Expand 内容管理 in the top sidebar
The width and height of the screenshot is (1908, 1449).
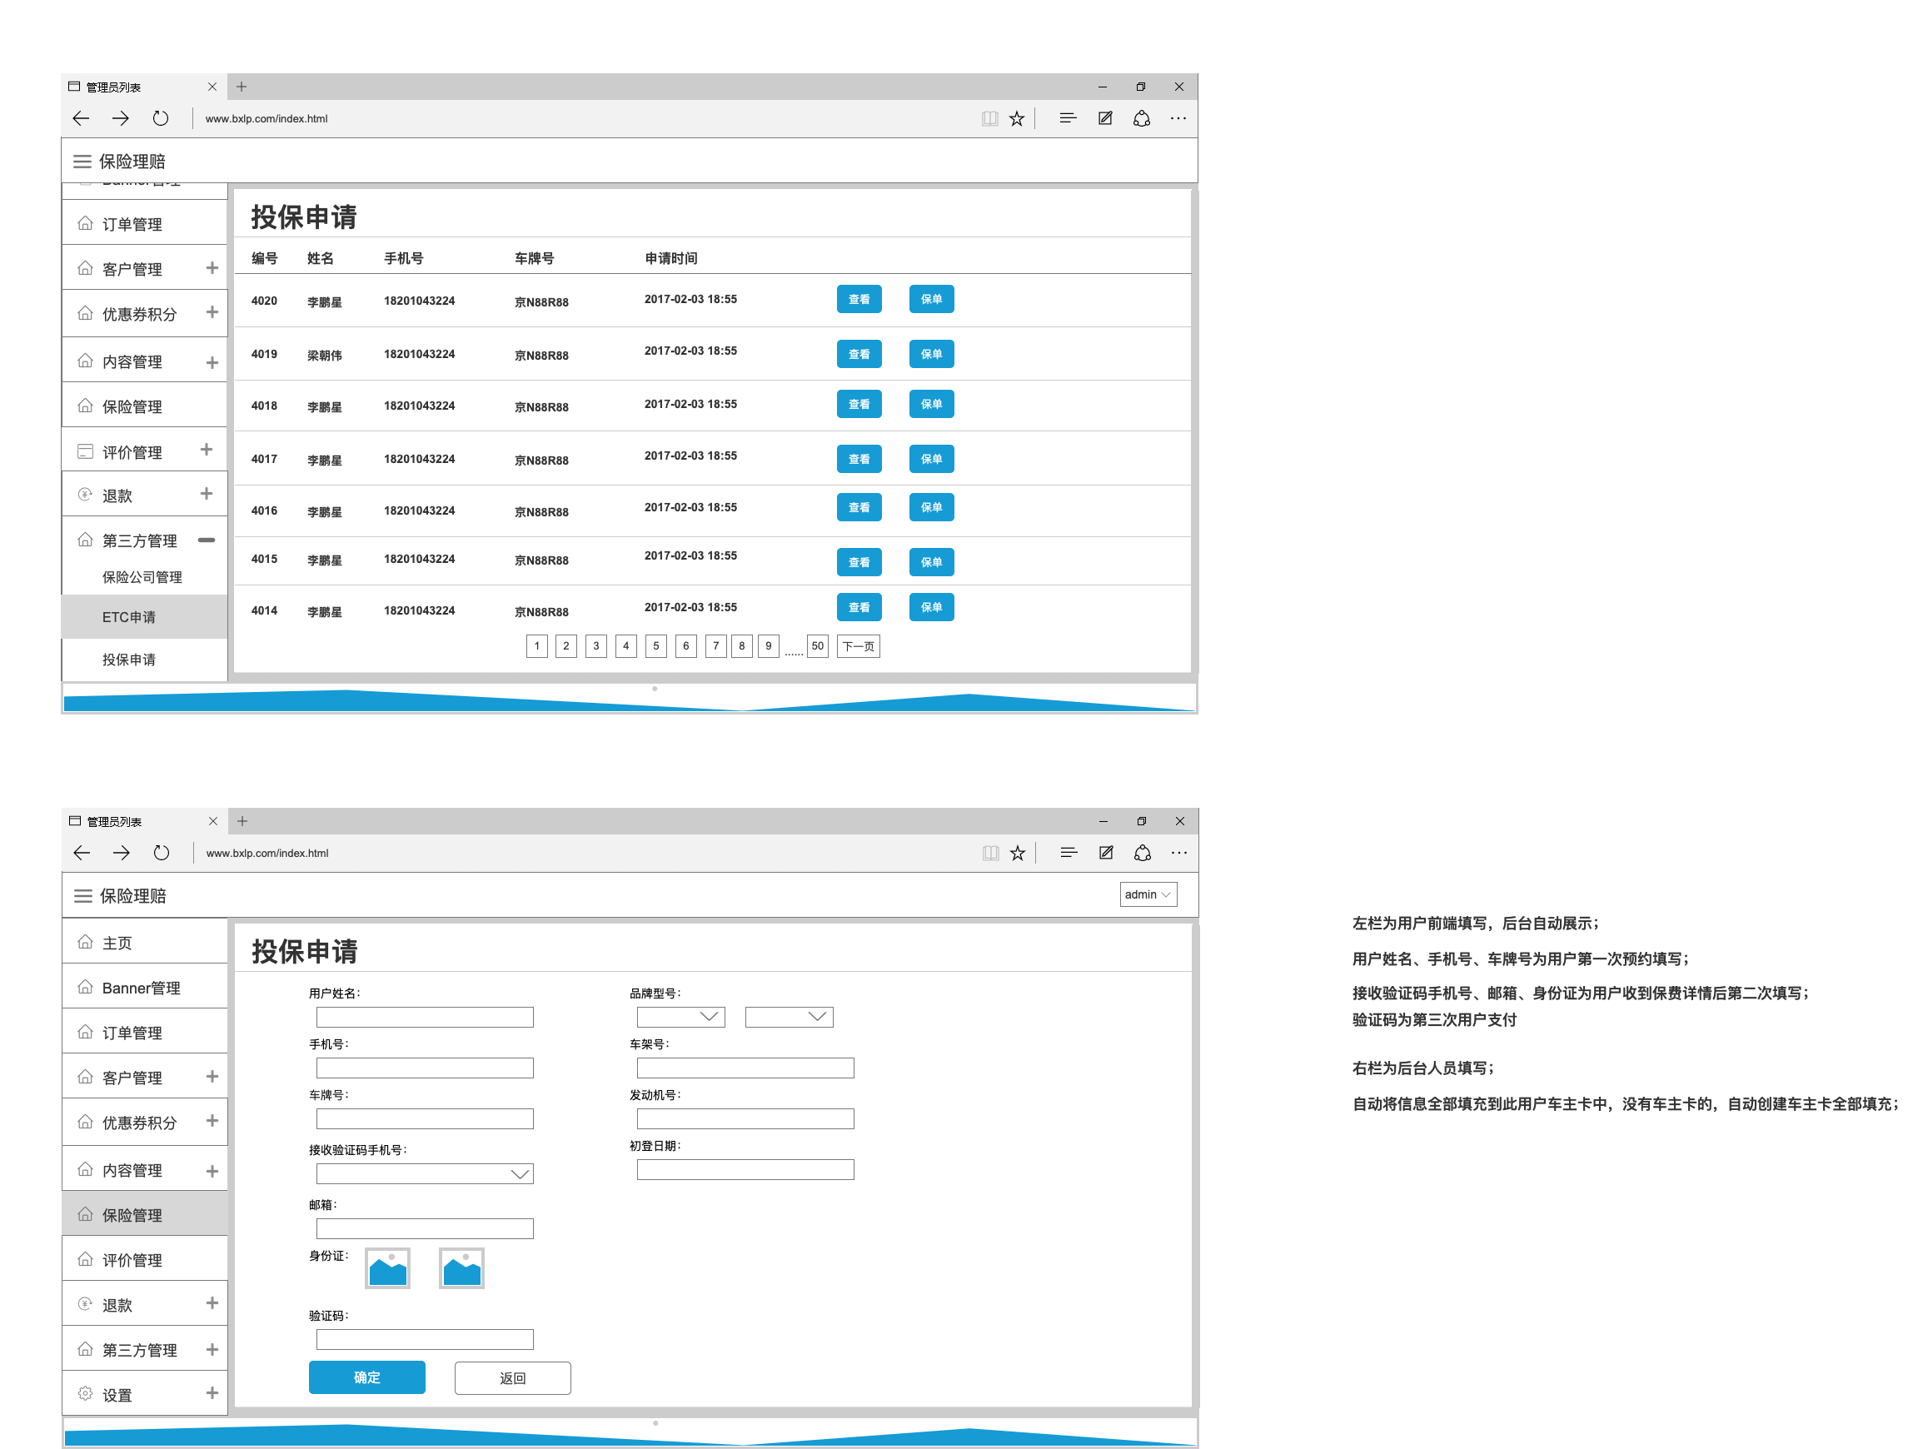point(212,362)
